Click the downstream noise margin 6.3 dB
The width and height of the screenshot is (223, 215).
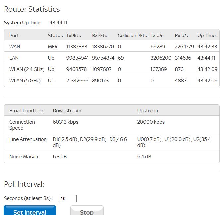60,157
